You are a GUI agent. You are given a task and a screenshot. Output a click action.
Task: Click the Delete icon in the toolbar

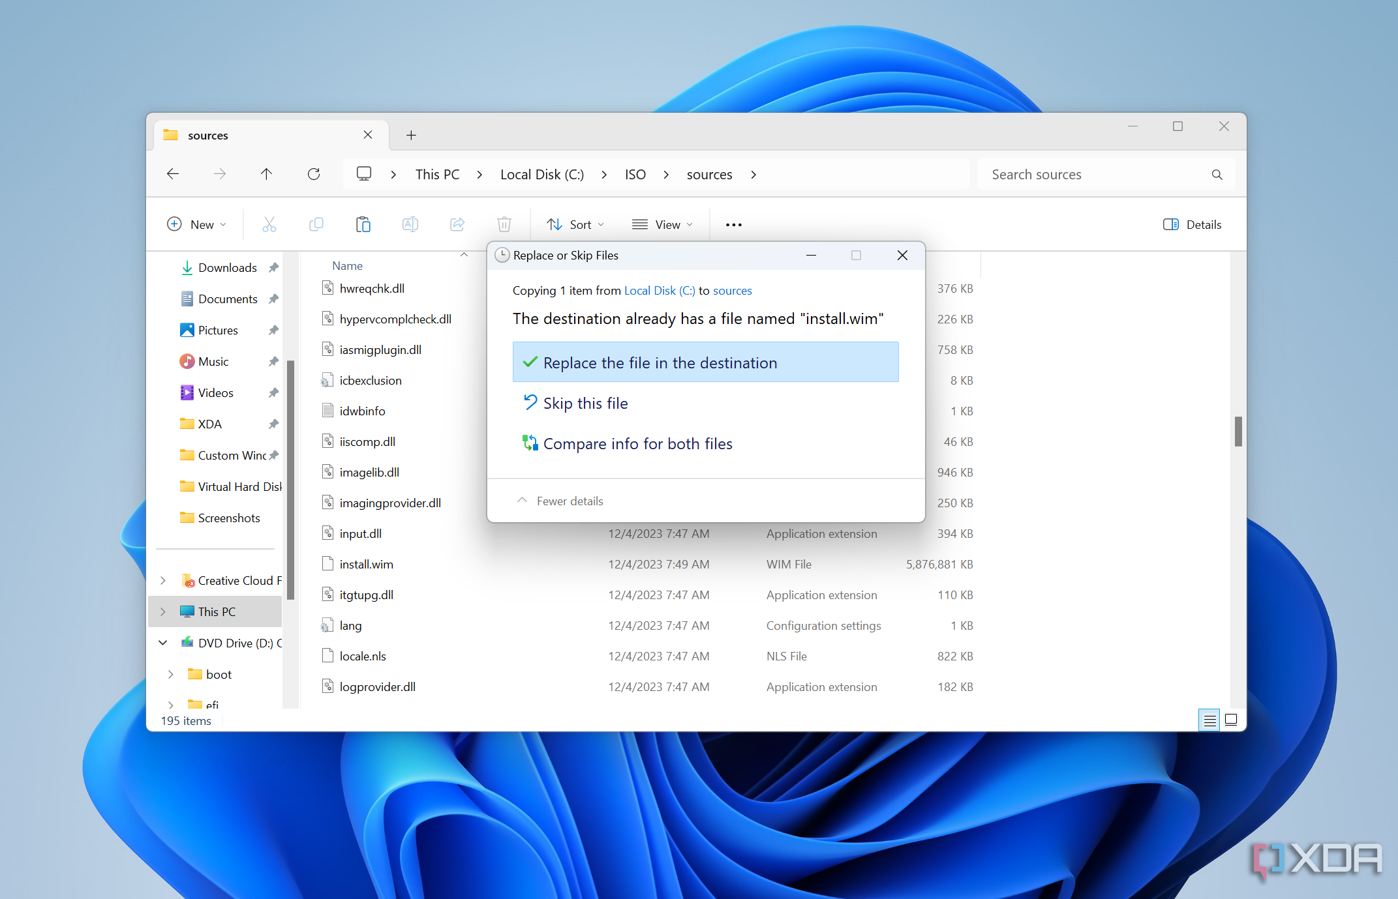coord(504,224)
